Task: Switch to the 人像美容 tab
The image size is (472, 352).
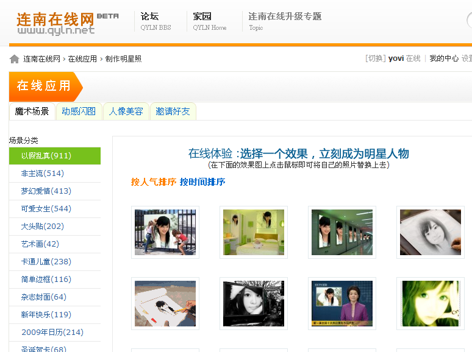Action: coord(126,111)
